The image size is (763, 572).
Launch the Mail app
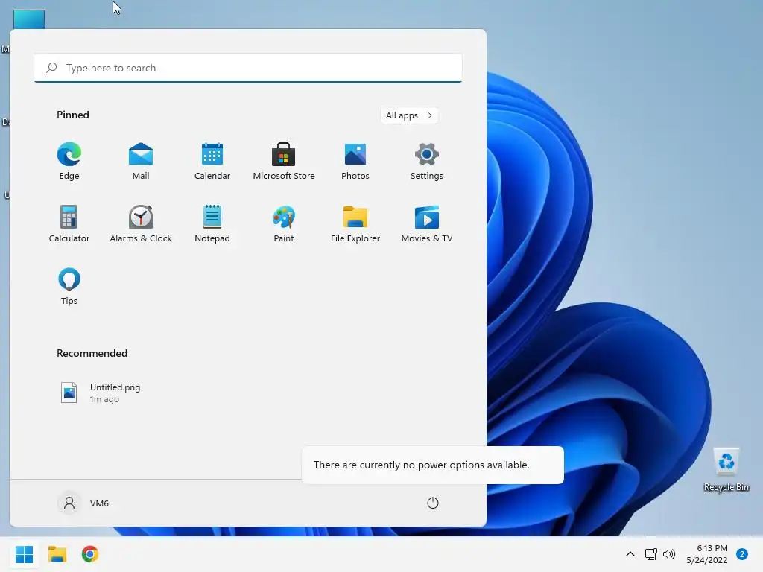(x=141, y=161)
